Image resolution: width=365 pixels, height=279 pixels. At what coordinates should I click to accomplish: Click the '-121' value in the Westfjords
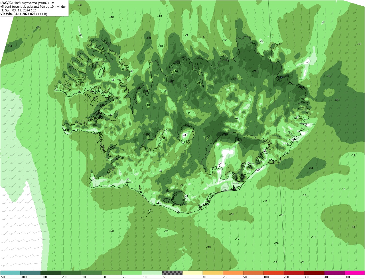[x=71, y=67]
